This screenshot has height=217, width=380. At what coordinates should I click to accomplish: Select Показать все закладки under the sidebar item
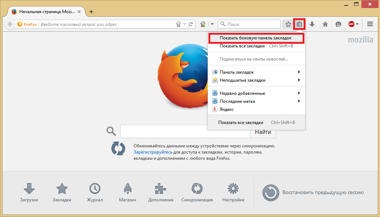(x=256, y=46)
